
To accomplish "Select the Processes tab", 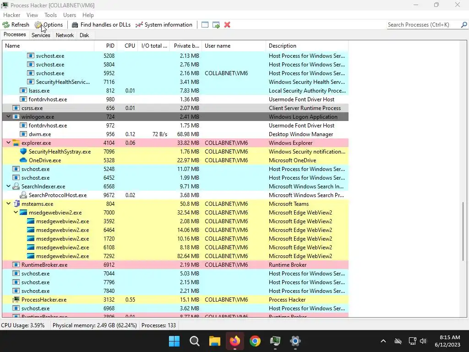I will [x=15, y=34].
